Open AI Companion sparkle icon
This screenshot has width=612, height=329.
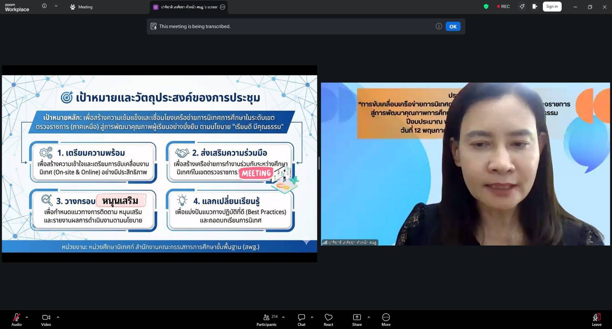522,6
